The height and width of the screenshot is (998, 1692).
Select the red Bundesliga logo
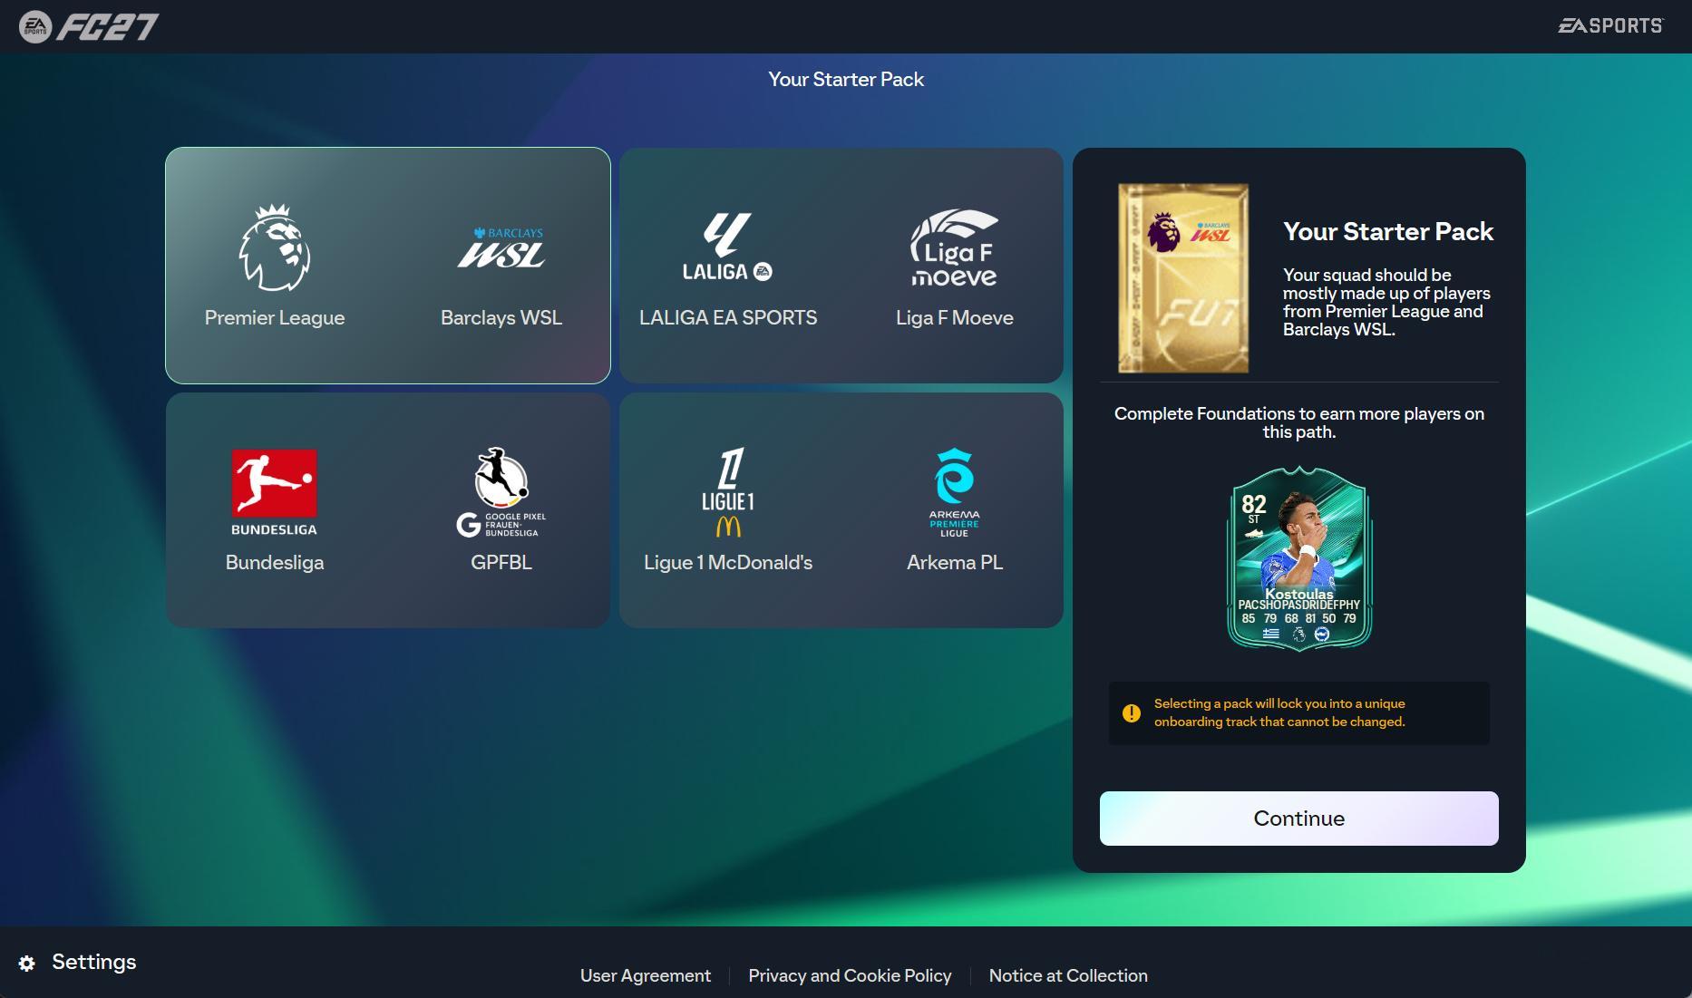click(275, 492)
